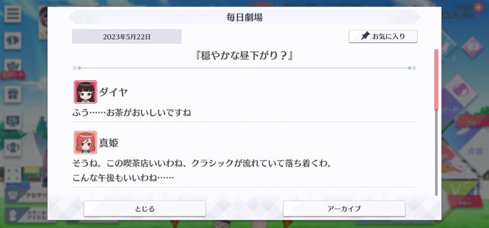Toggle the お気に入り favorite button

[383, 36]
